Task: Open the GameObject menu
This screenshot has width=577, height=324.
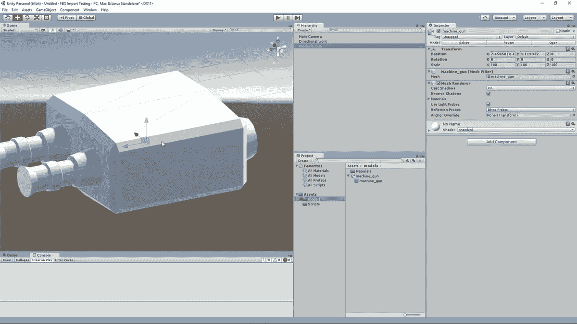Action: 45,9
